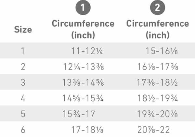
Task: Select size 1 row label
Action: tap(23, 51)
